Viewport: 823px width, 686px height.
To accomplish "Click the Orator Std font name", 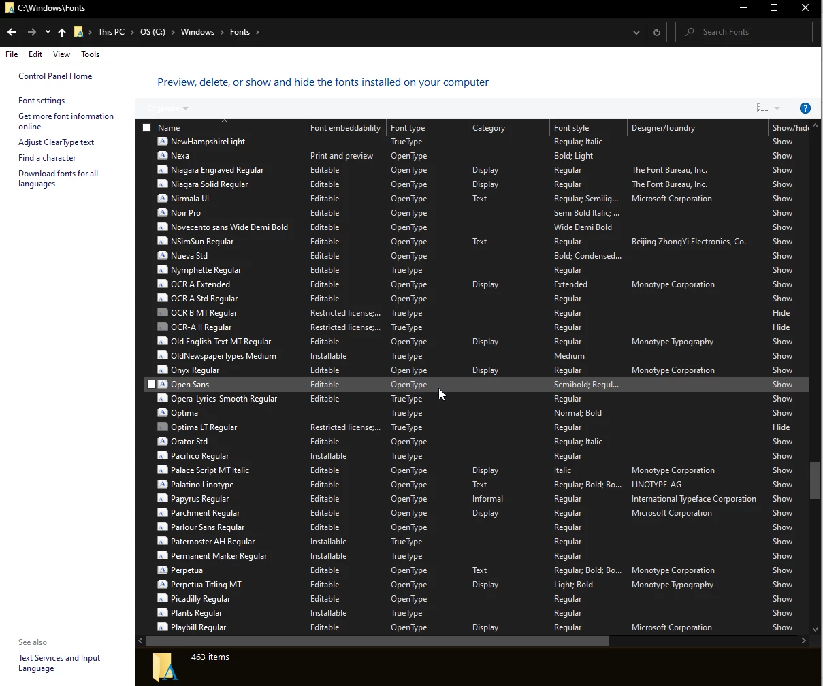I will tap(189, 442).
